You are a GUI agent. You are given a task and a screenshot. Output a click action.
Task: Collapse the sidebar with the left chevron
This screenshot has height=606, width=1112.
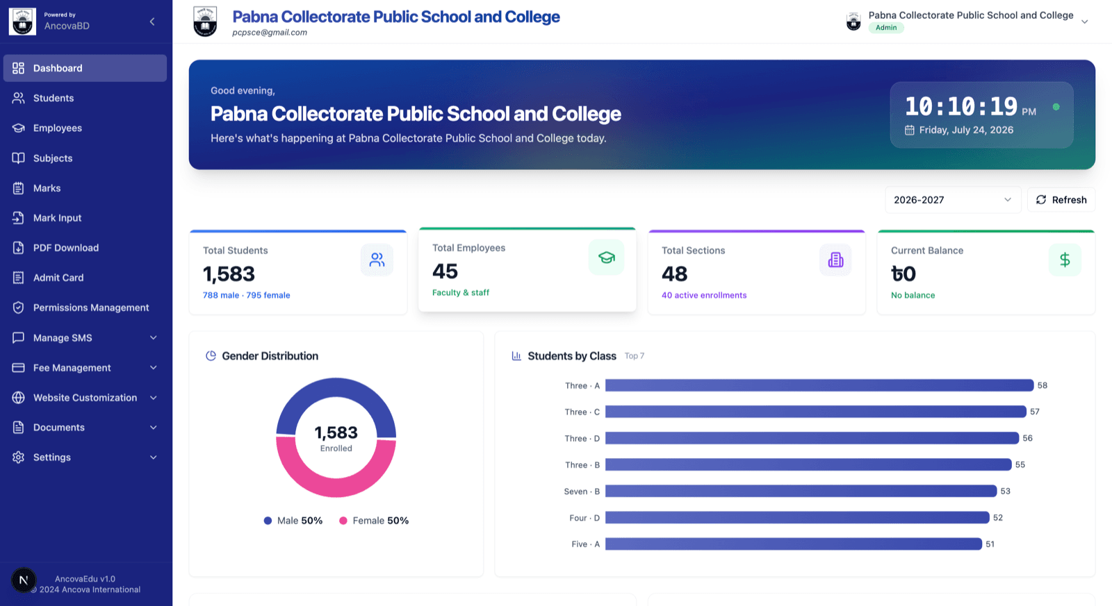152,22
